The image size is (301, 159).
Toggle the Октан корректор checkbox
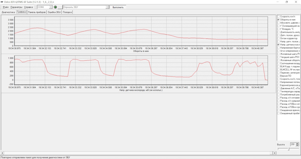(x=278, y=38)
